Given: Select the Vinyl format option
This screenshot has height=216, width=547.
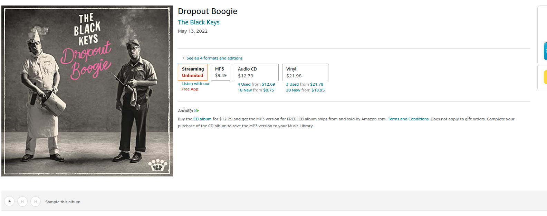Looking at the screenshot, I should [305, 72].
